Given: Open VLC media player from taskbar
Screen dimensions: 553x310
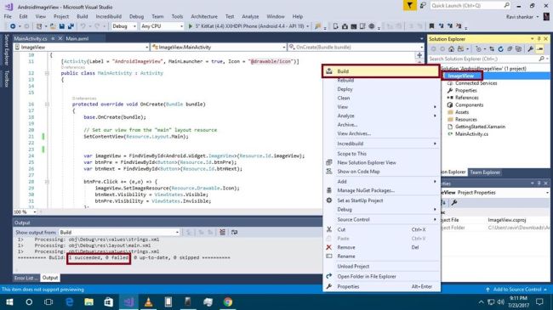Looking at the screenshot, I should (149, 302).
